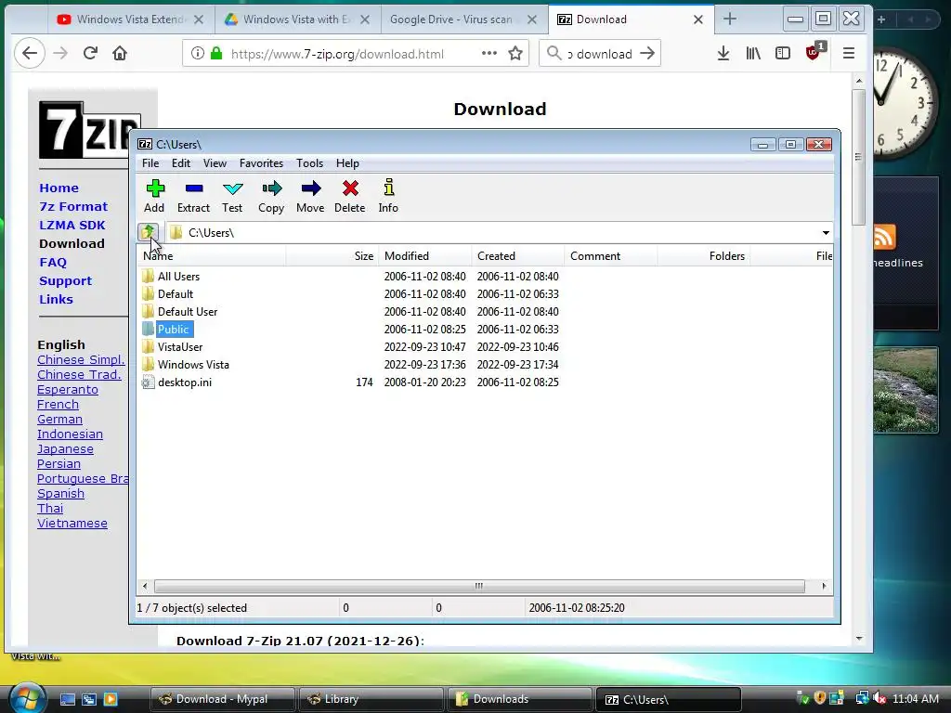Select the Default User folder
951x713 pixels.
[188, 312]
